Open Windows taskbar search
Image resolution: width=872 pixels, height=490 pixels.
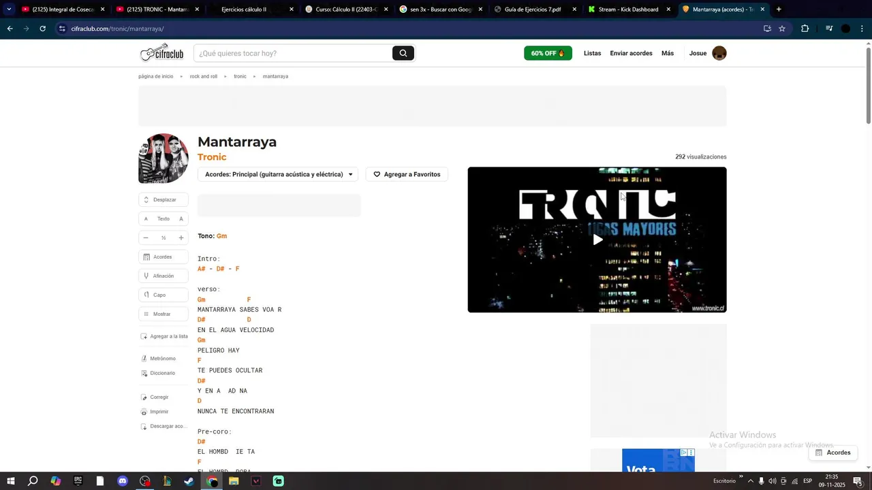(x=33, y=481)
